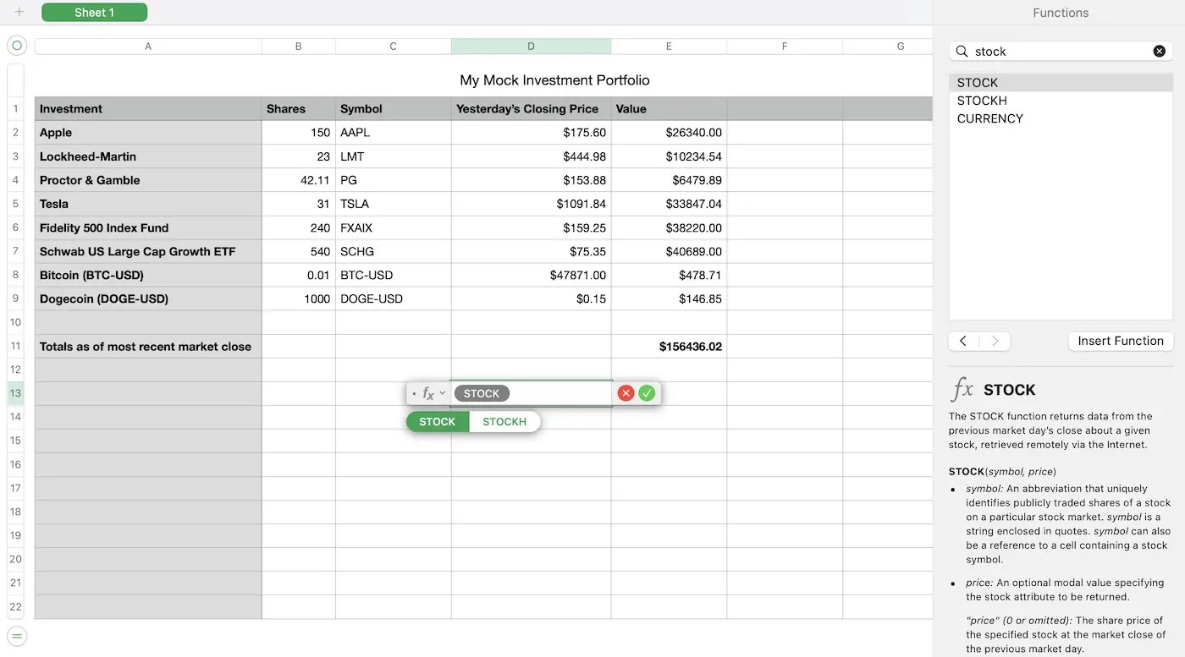Clear the stock search using the x icon
The width and height of the screenshot is (1185, 657).
pyautogui.click(x=1159, y=51)
